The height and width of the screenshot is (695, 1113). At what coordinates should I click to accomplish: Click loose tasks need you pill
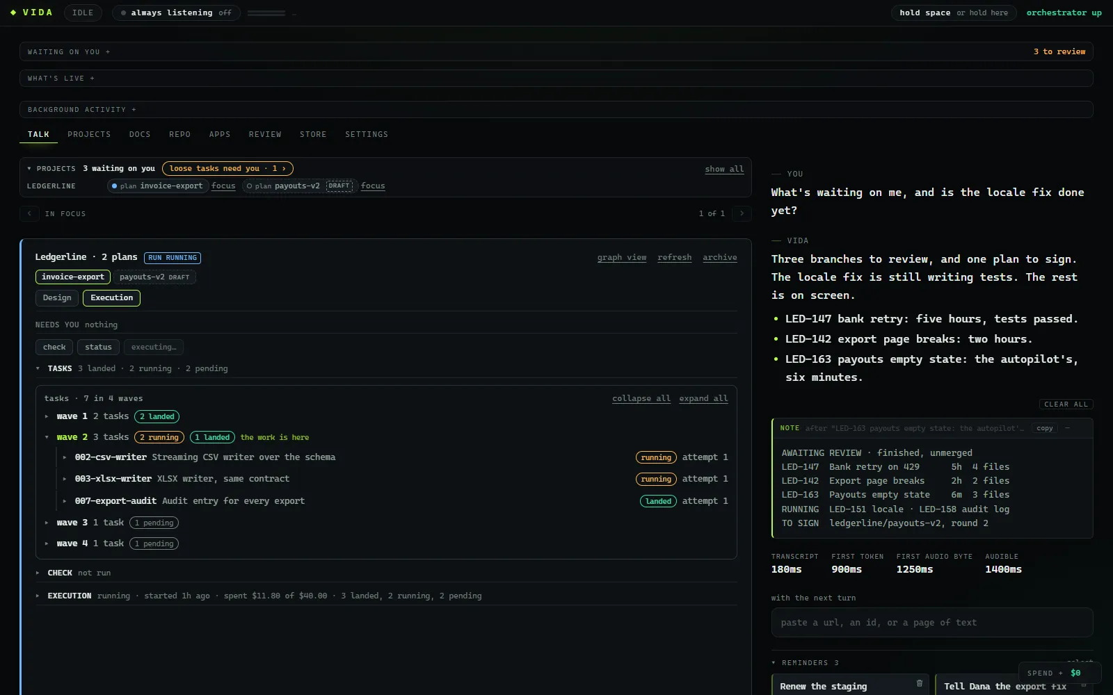(x=227, y=168)
